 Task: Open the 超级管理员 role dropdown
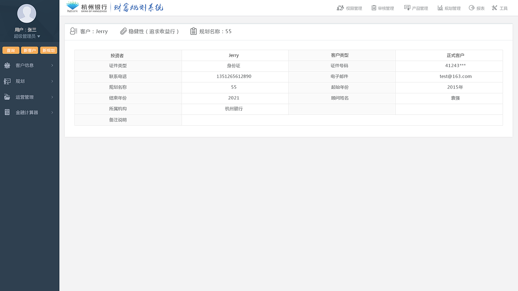point(27,36)
